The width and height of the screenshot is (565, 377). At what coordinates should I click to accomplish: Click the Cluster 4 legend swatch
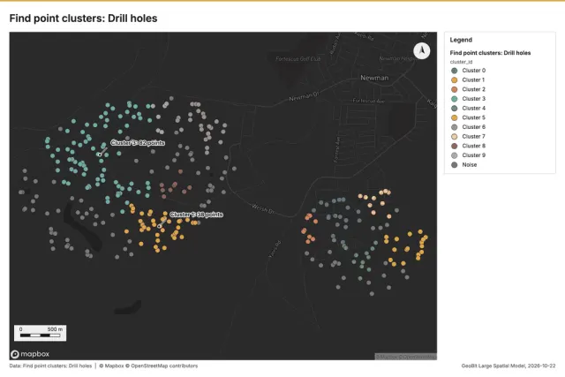coord(455,108)
